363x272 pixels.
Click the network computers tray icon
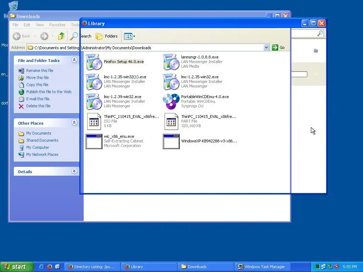pos(323,267)
